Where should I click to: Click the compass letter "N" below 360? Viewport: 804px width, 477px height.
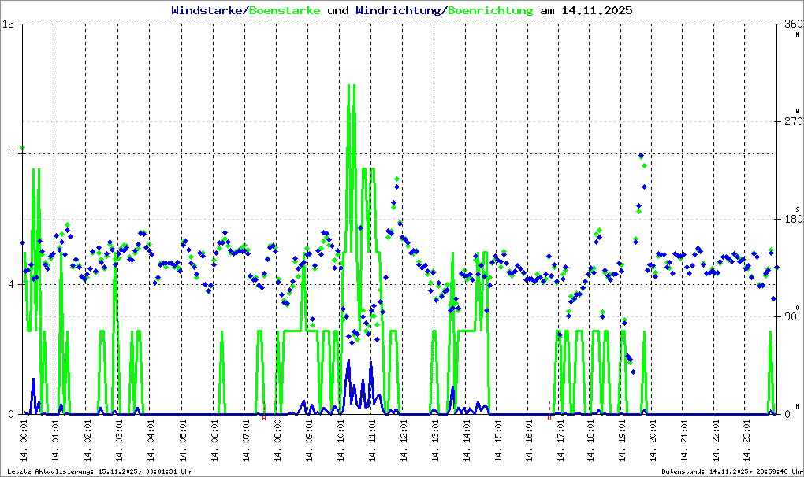pos(798,35)
